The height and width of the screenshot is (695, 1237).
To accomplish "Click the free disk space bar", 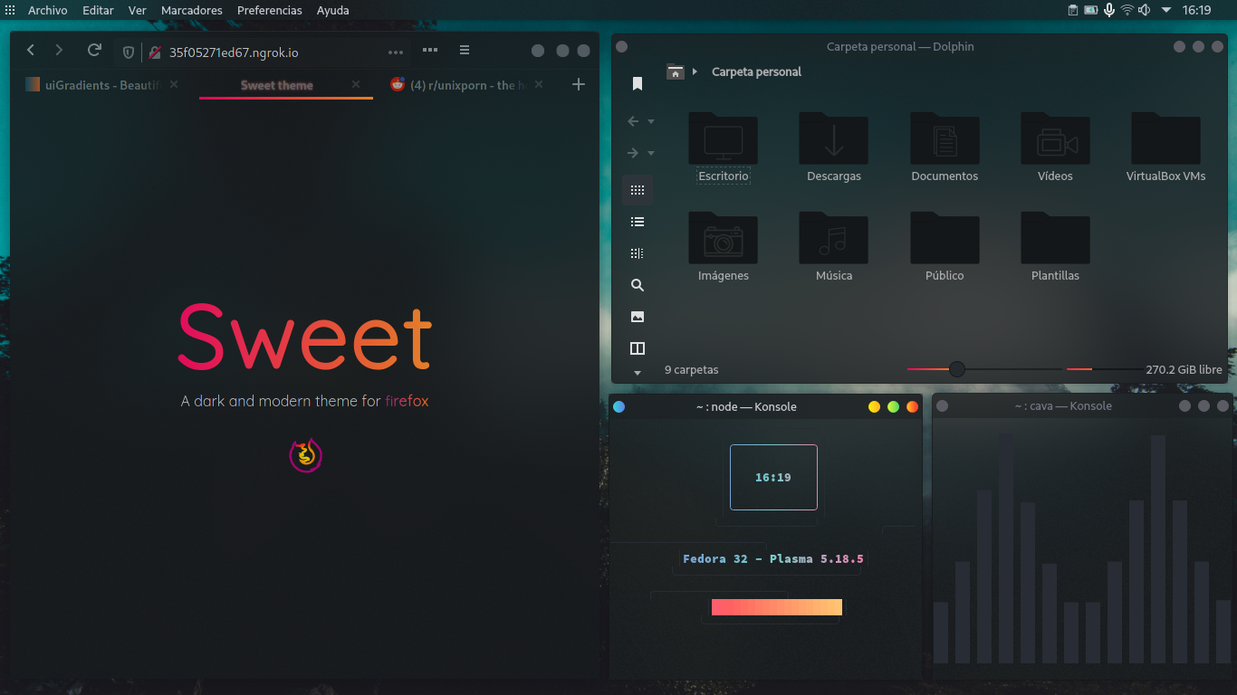I will coord(1103,369).
